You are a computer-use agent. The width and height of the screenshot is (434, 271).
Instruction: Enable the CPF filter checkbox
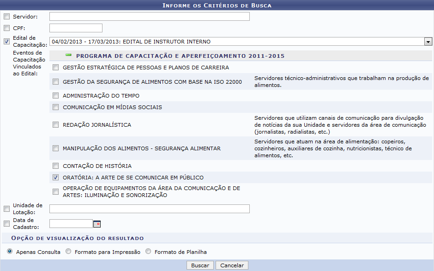click(6, 28)
